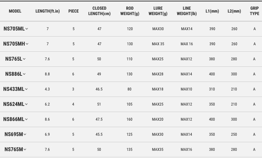
Task: Open the NS705ML model name link
Action: pyautogui.click(x=14, y=29)
